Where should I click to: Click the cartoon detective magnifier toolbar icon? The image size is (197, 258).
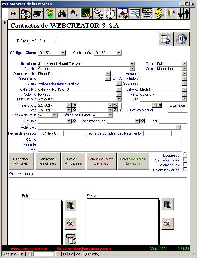pos(25,14)
